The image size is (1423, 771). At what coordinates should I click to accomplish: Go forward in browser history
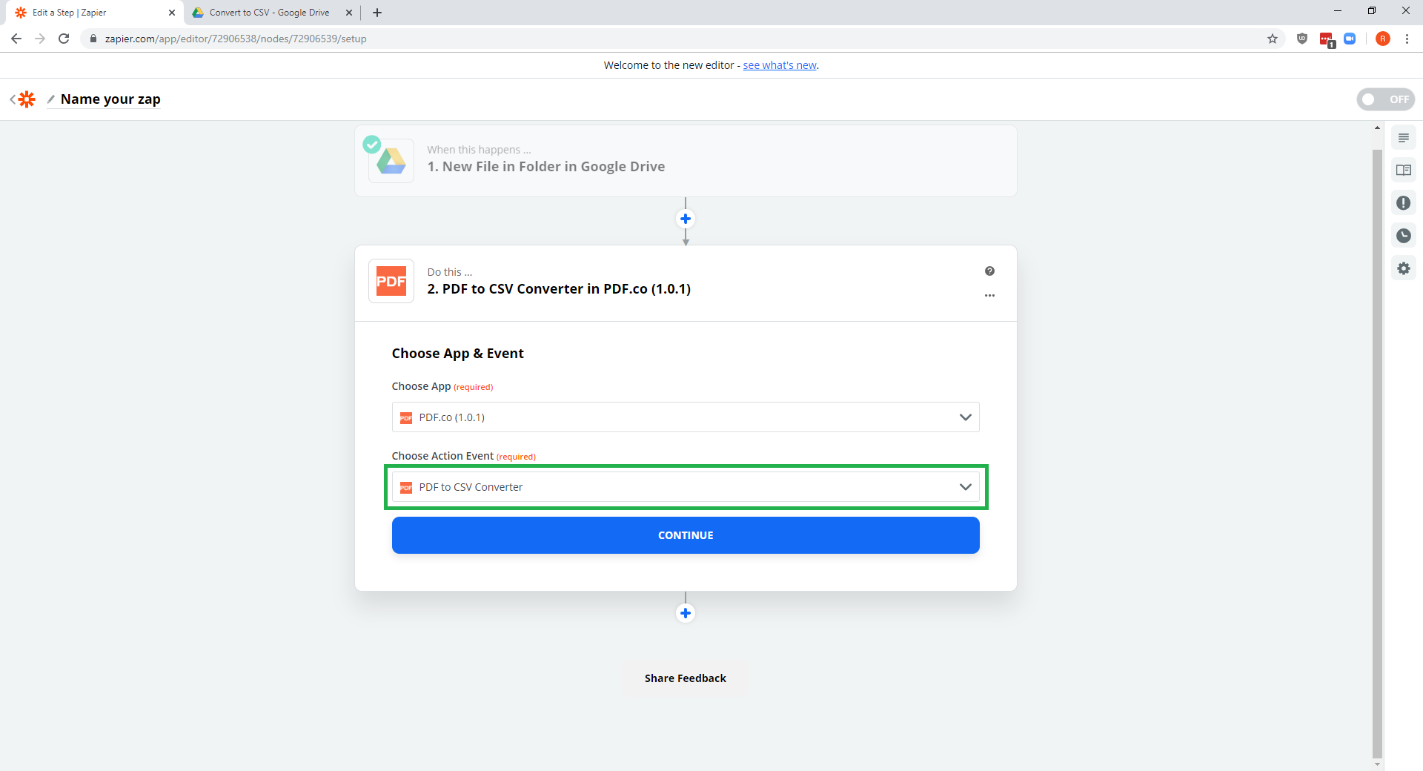coord(40,39)
